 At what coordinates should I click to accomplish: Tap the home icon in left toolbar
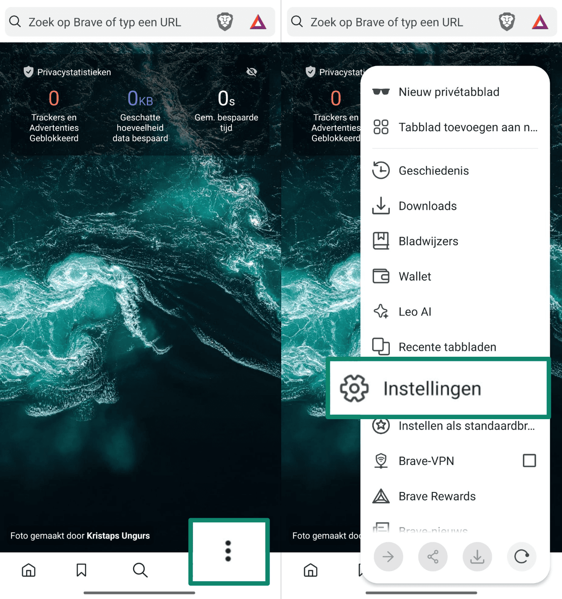point(29,570)
